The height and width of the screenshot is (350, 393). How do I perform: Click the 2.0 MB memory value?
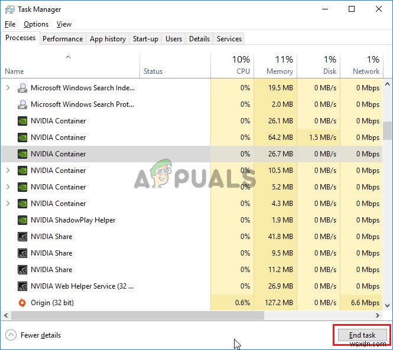click(x=282, y=104)
